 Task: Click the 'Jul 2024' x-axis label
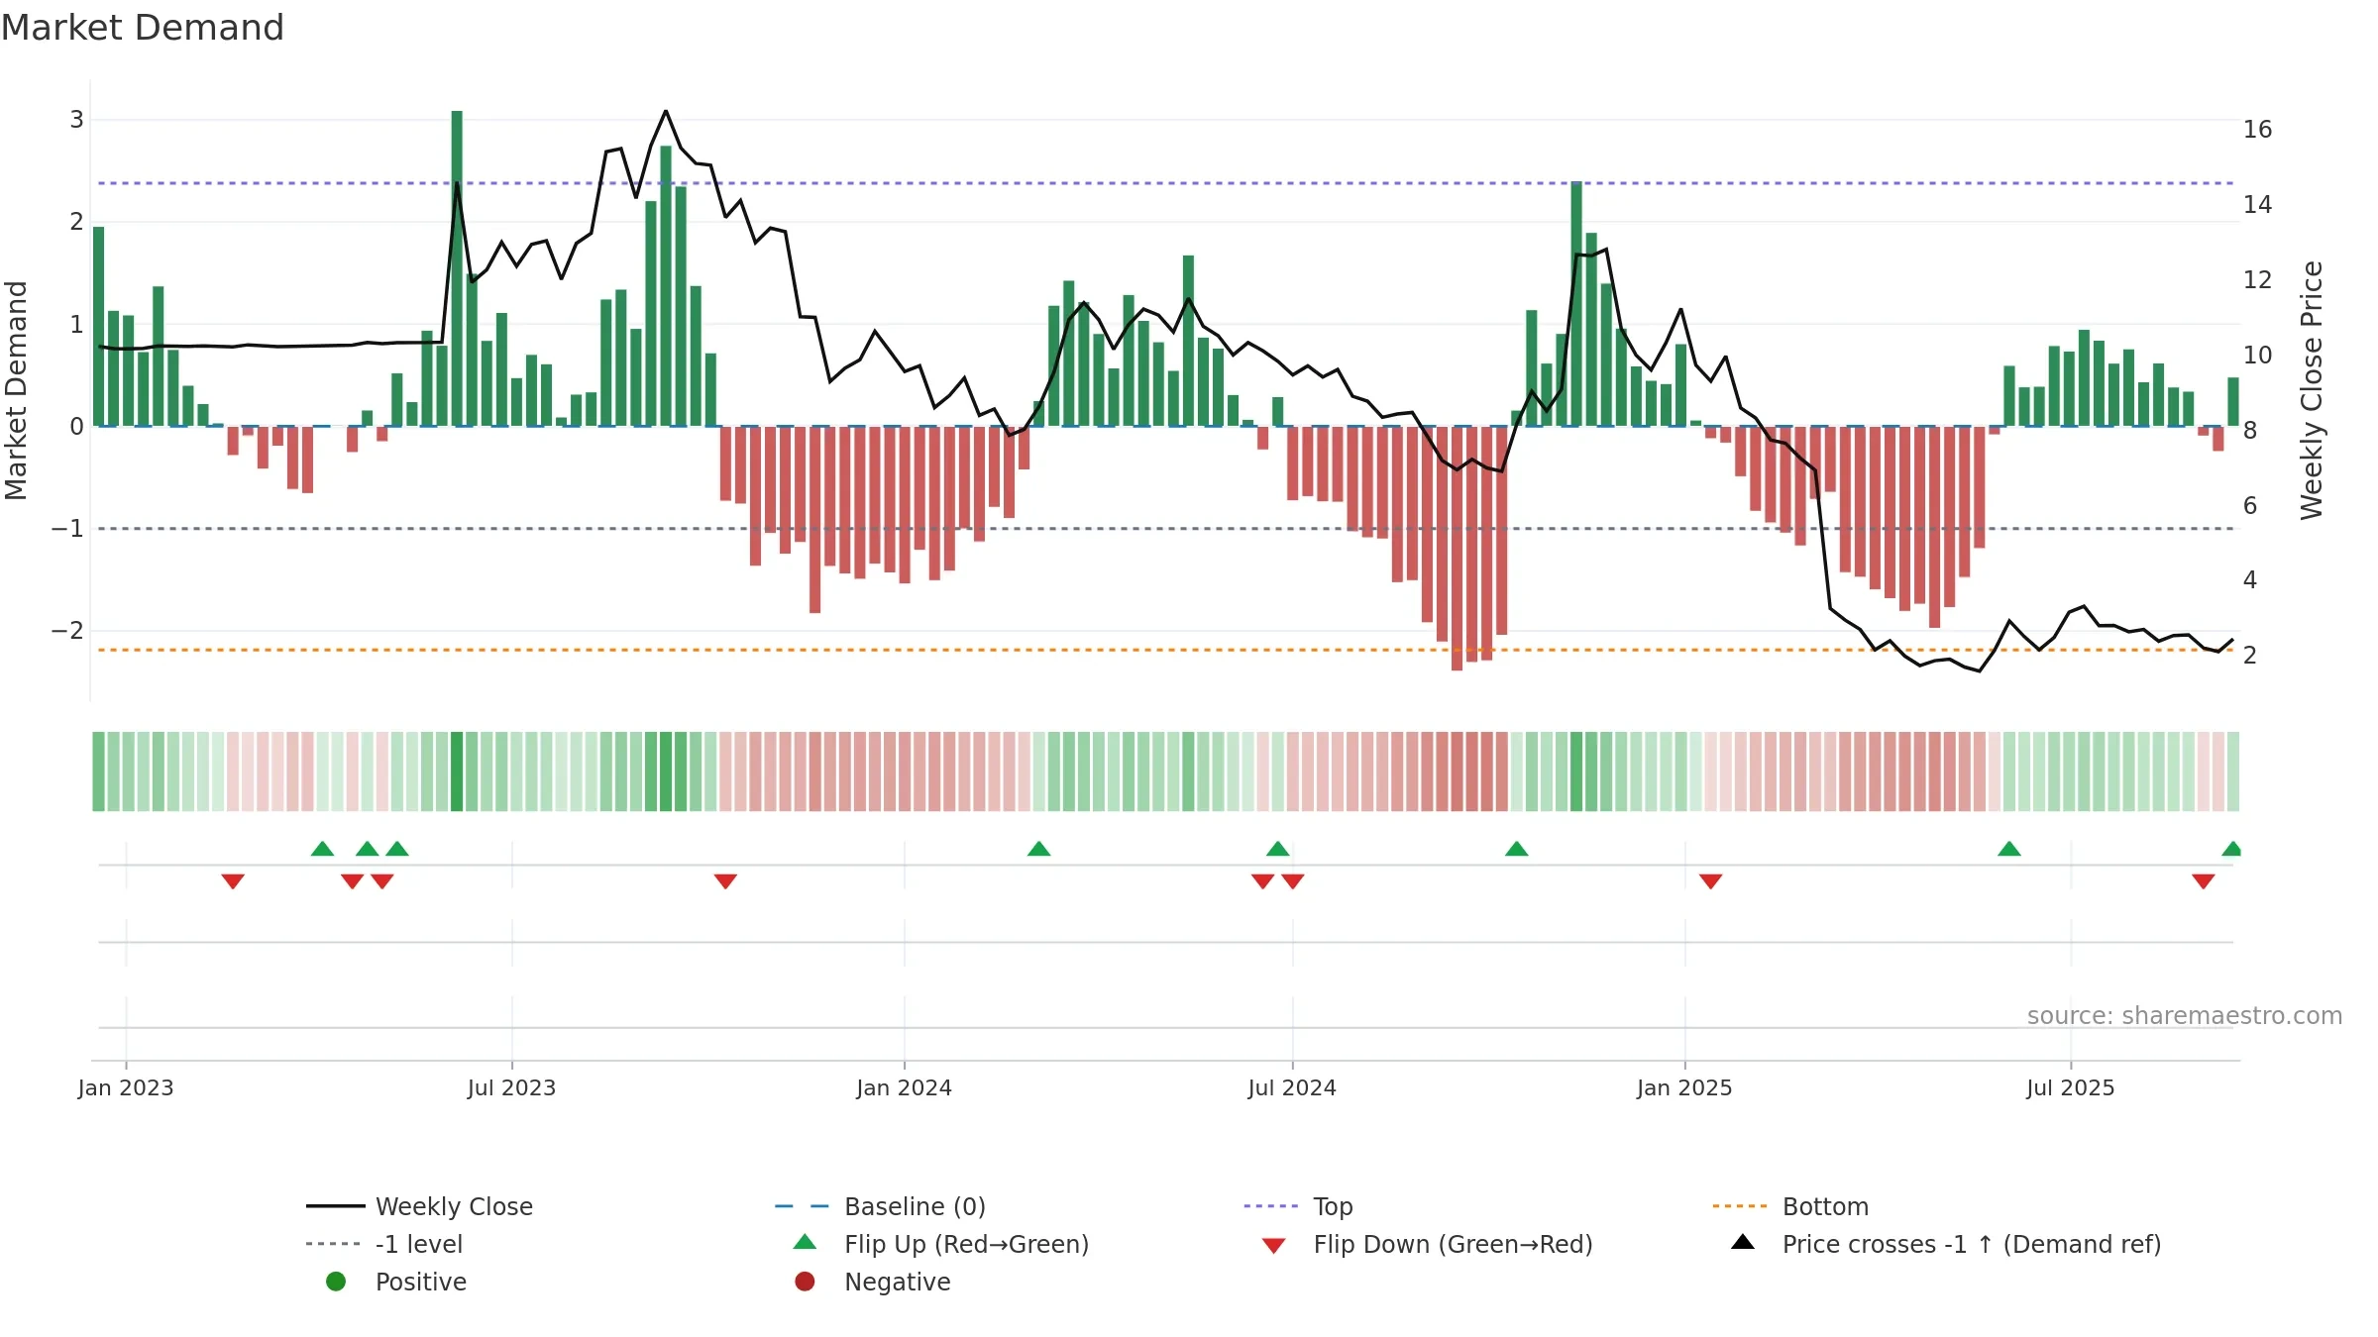click(1292, 1087)
